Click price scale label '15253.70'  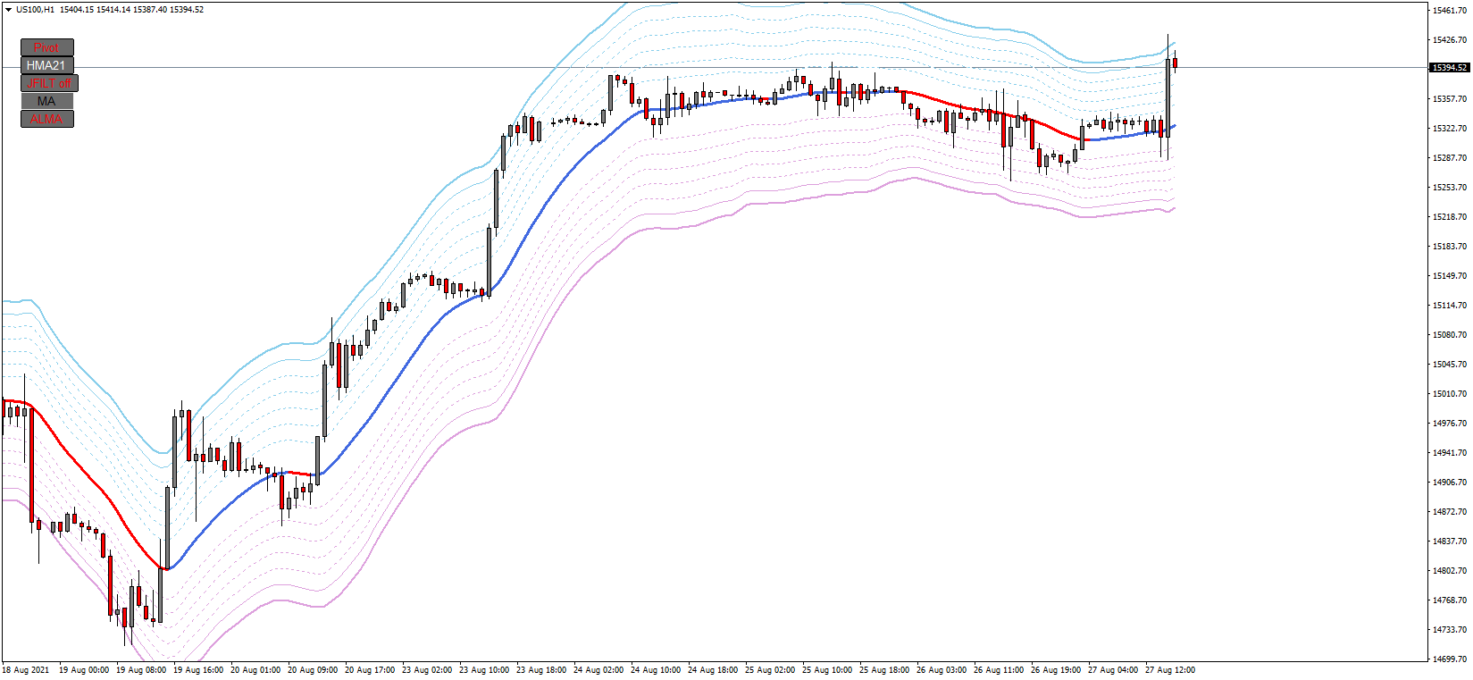1450,188
